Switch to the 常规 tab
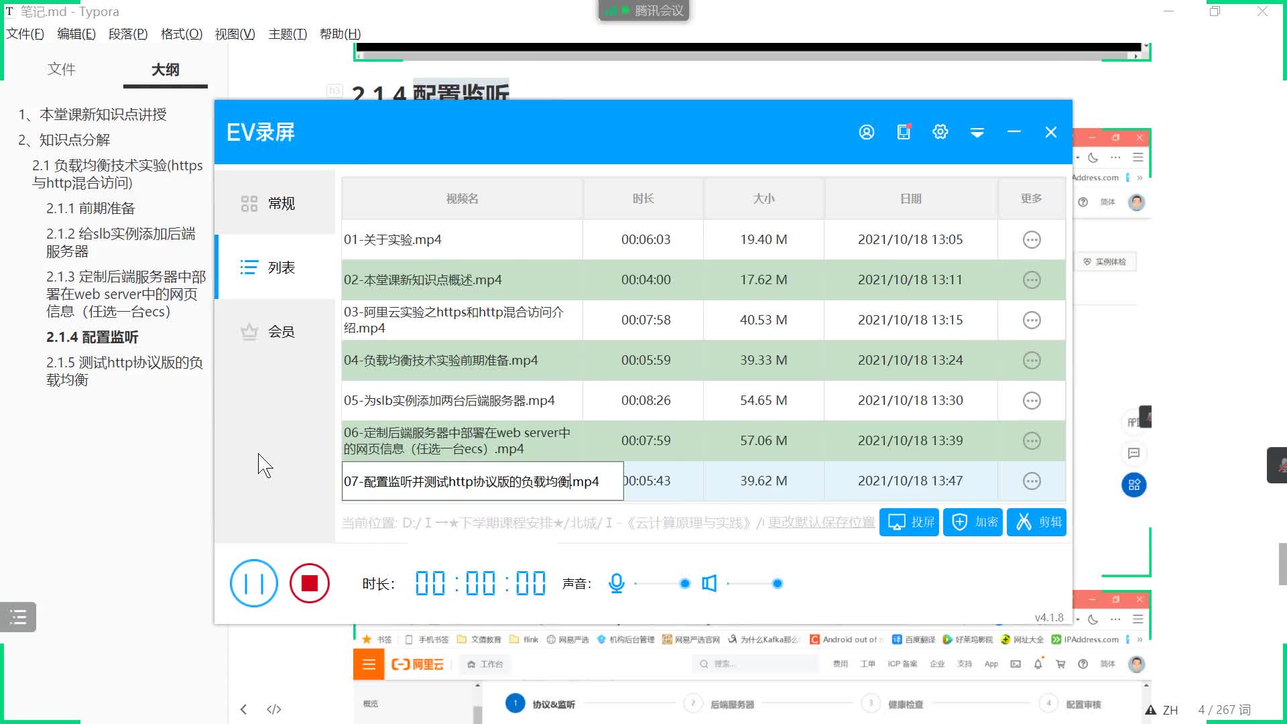The image size is (1287, 724). [275, 203]
